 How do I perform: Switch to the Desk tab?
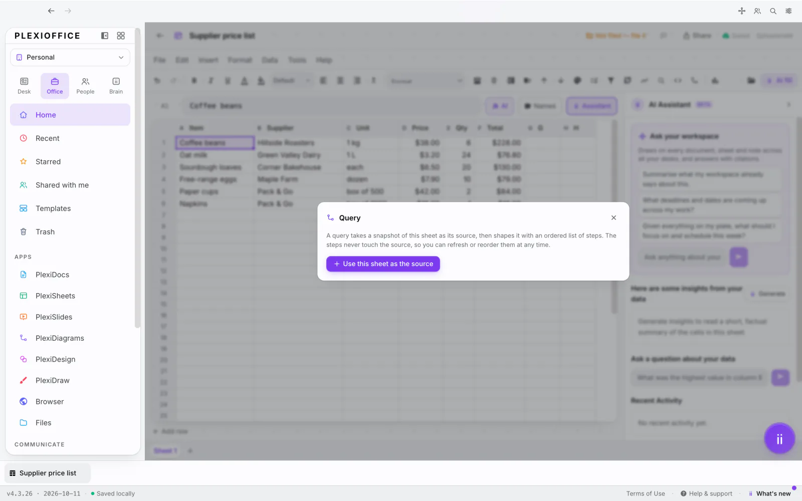click(x=24, y=86)
